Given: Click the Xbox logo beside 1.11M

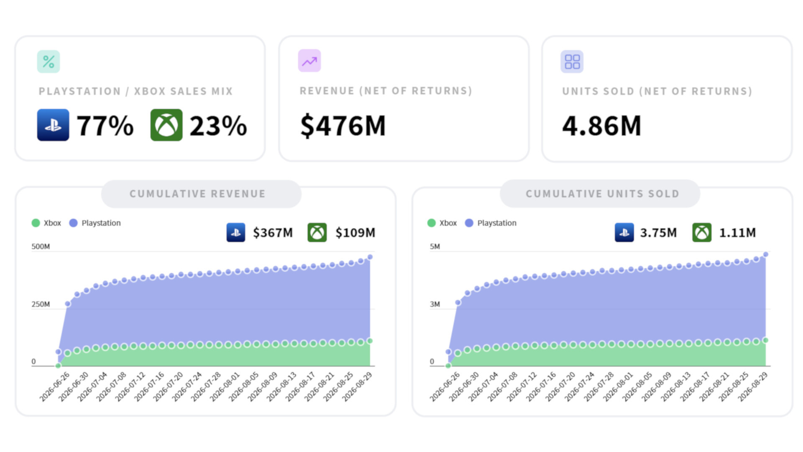Looking at the screenshot, I should coord(702,233).
